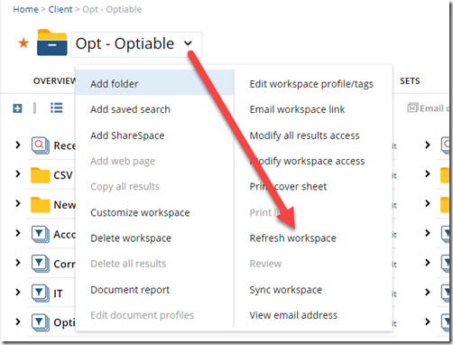This screenshot has height=345, width=453.
Task: Click the CSV yellow folder icon
Action: coord(41,175)
